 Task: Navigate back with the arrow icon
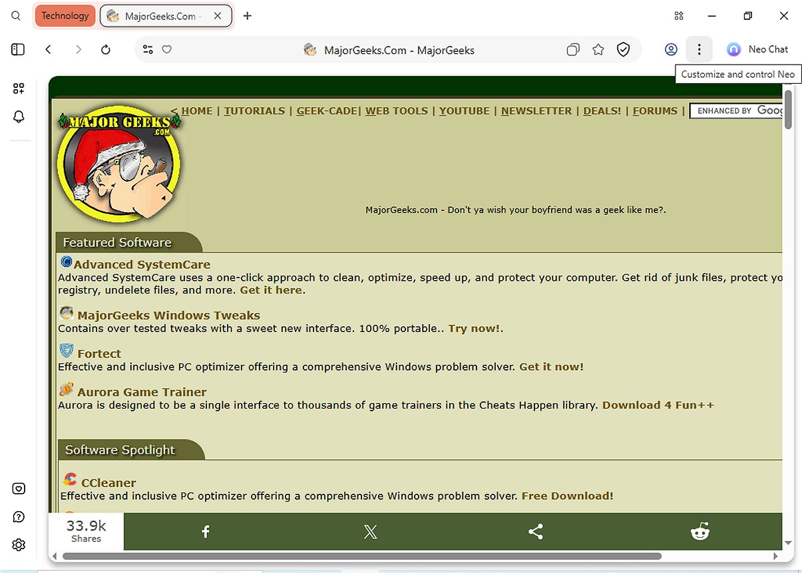pos(48,49)
